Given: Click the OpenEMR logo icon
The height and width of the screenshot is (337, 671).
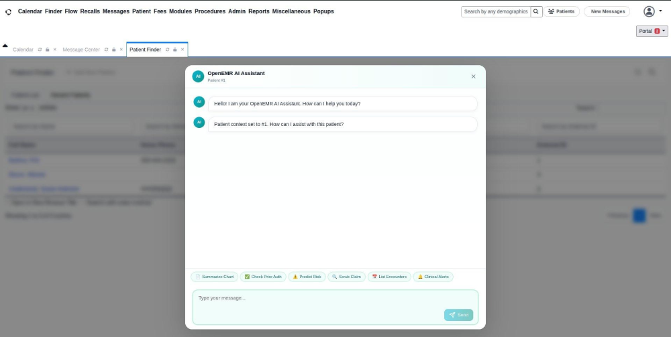Looking at the screenshot, I should click(x=8, y=12).
